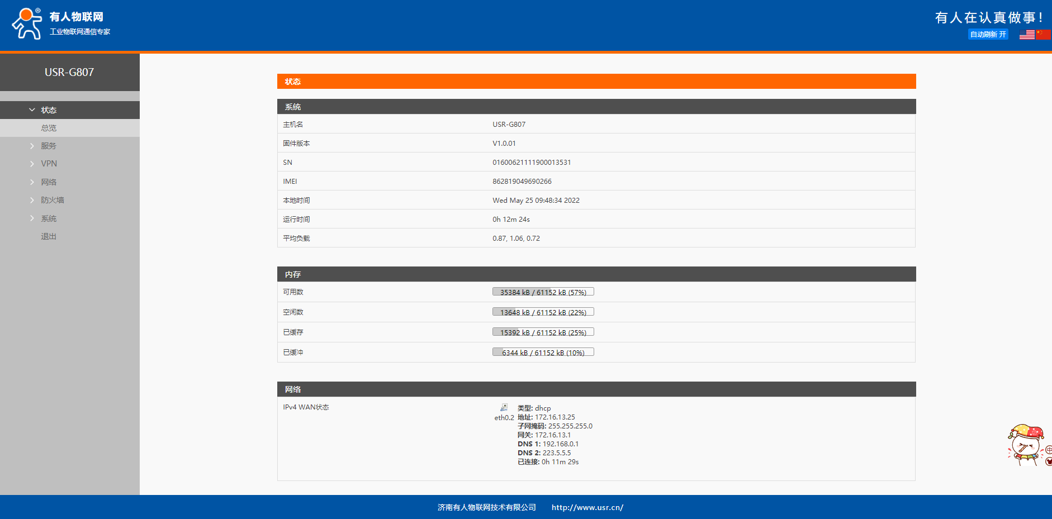Click the 中 input mode icon

(x=1049, y=450)
